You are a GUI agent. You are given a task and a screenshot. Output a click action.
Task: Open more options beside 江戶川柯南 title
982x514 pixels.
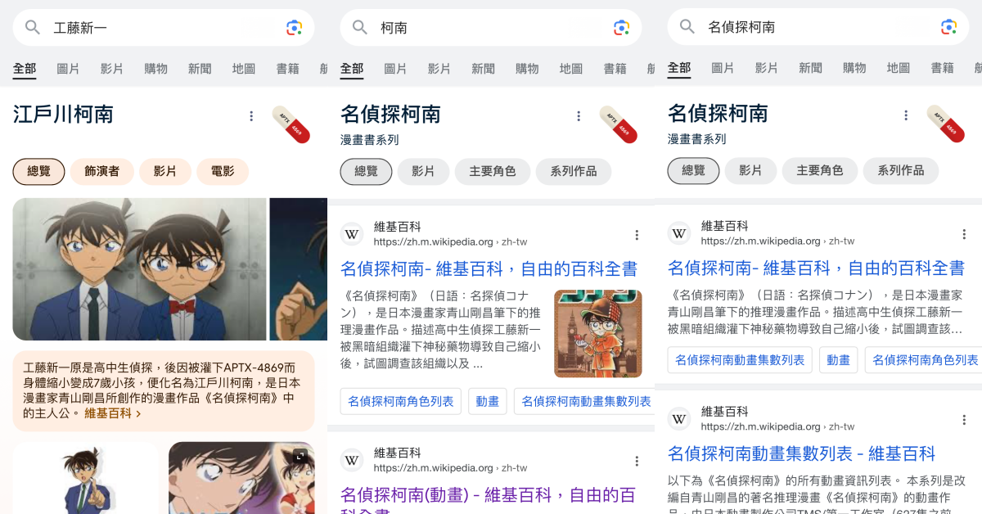point(251,116)
